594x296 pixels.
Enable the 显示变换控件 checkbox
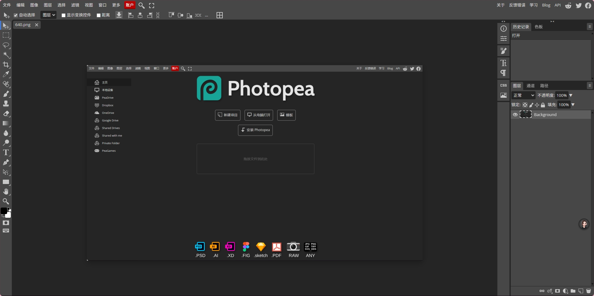pos(63,15)
